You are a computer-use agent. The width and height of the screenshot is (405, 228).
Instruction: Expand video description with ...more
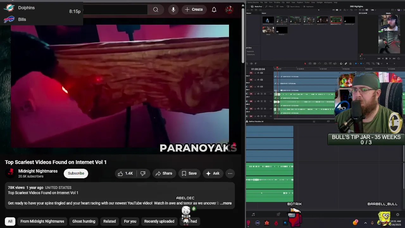[x=226, y=203]
